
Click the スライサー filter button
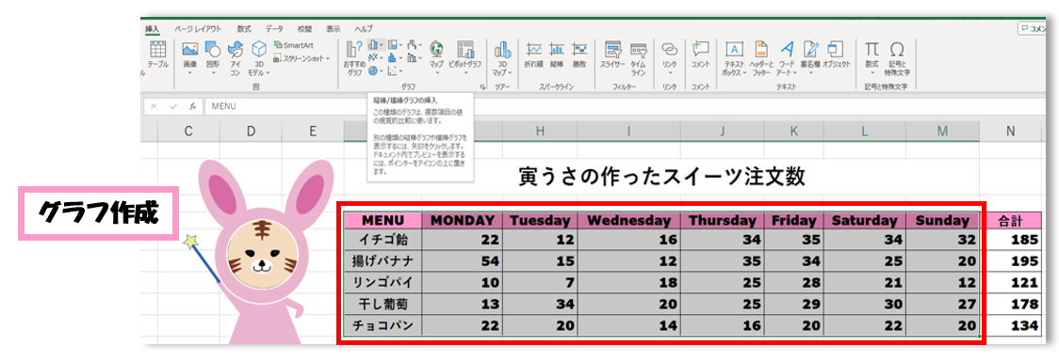click(x=613, y=55)
